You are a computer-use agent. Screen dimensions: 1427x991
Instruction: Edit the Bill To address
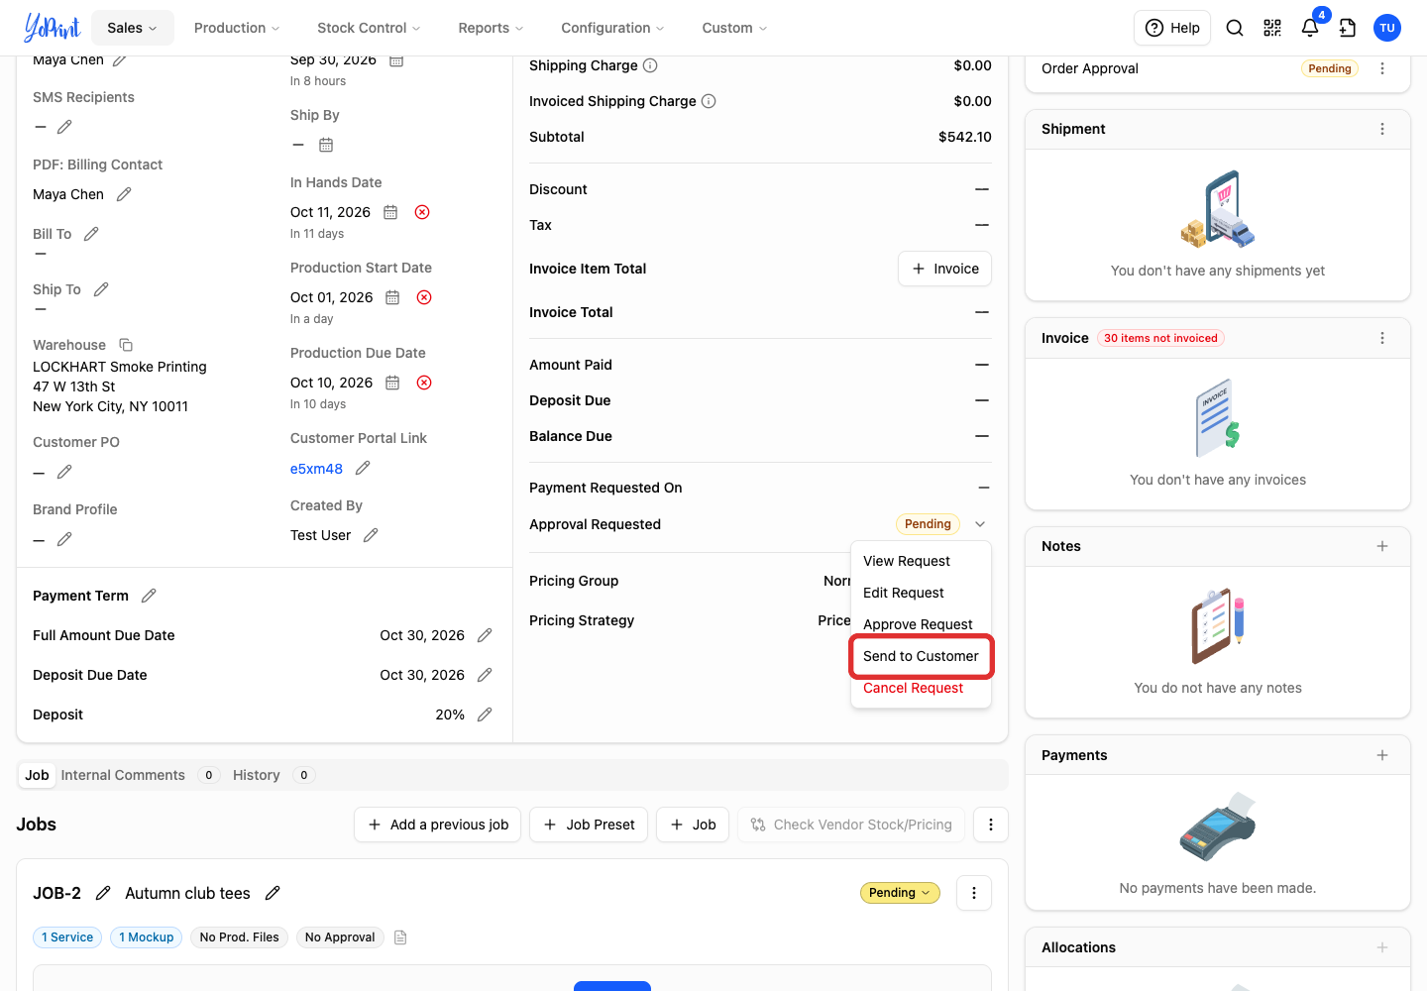(91, 234)
